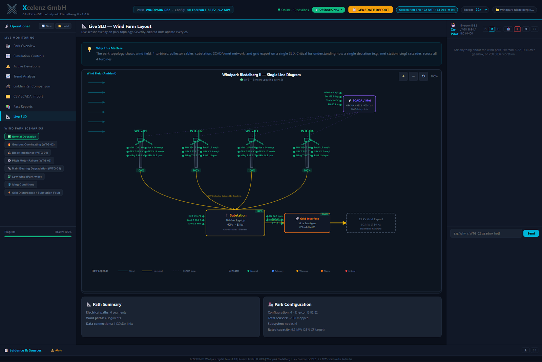Click "Electrical paths: 6 segments" text
Image resolution: width=542 pixels, height=362 pixels.
[106, 313]
